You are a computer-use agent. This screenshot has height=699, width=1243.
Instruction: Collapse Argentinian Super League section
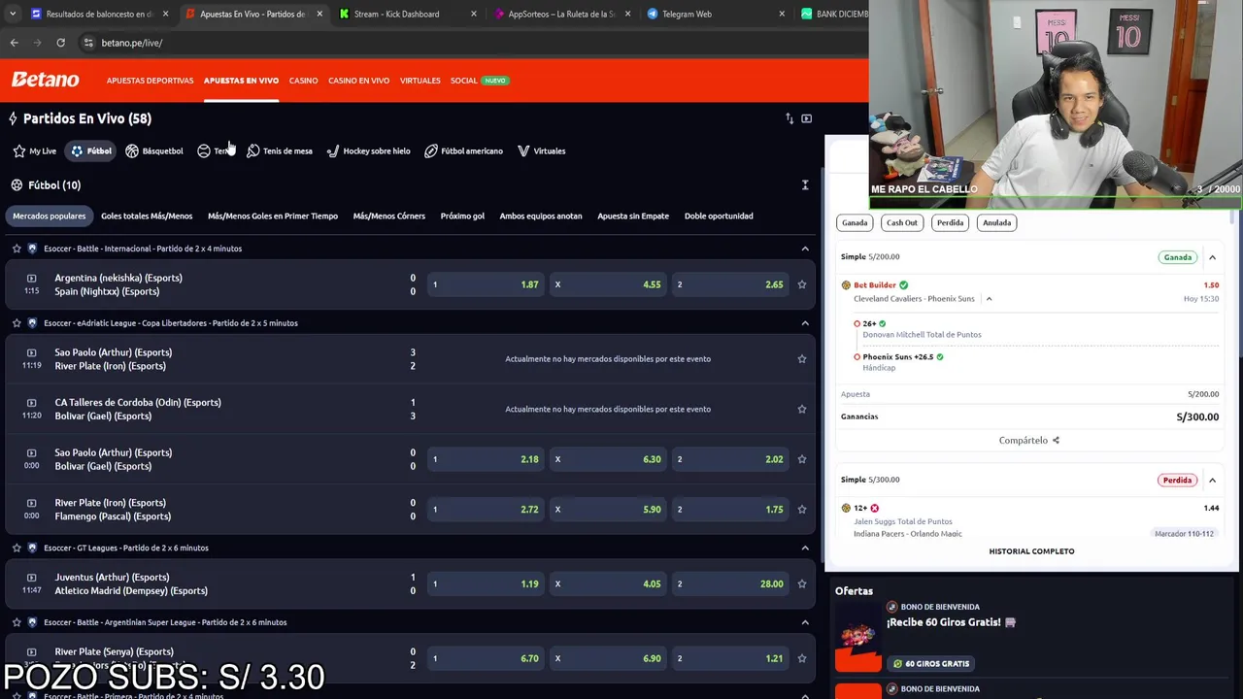coord(805,622)
